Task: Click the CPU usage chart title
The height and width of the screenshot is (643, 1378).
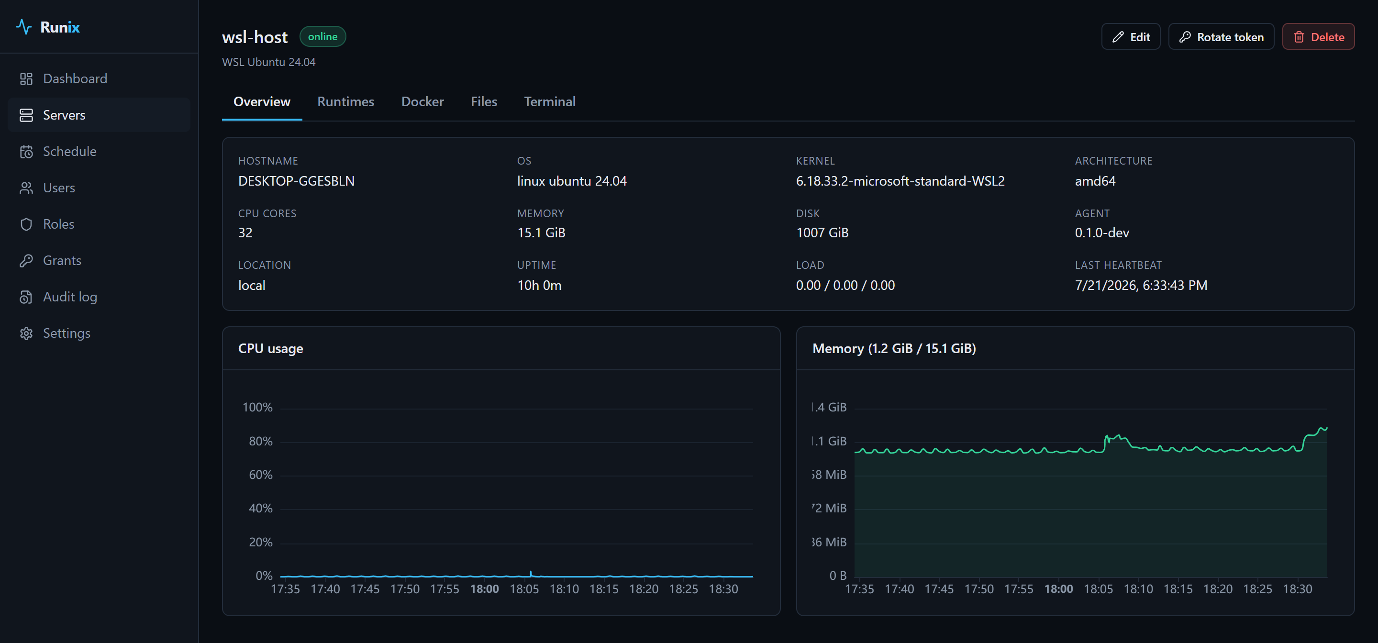Action: (271, 349)
